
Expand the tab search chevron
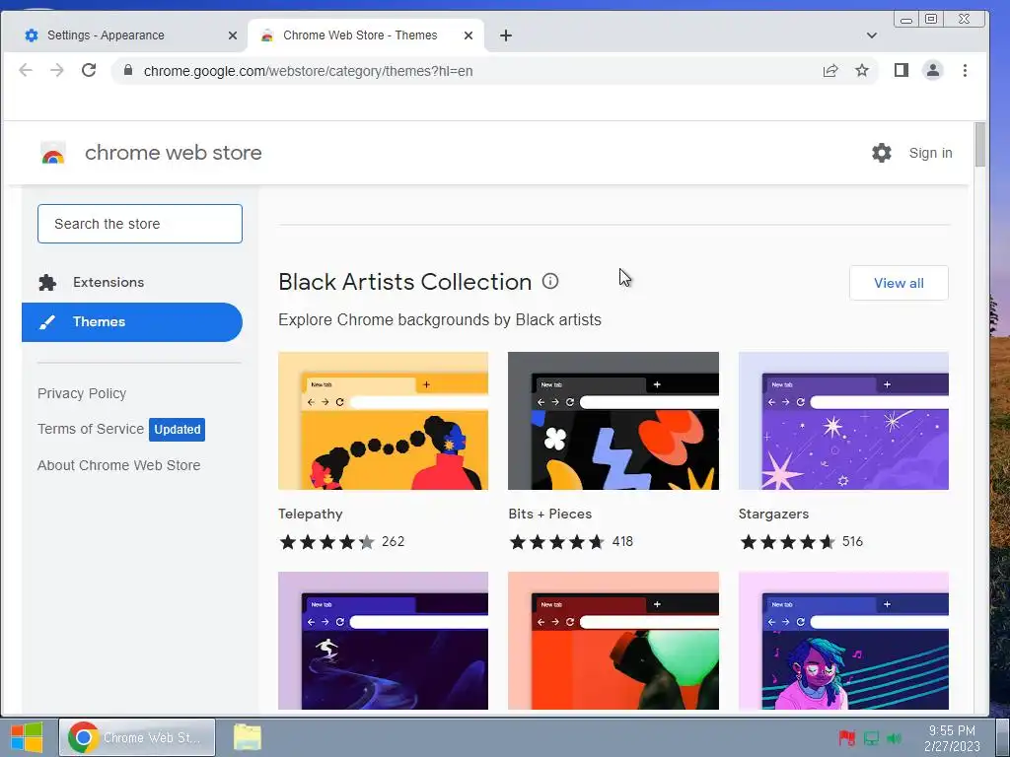[x=872, y=35]
